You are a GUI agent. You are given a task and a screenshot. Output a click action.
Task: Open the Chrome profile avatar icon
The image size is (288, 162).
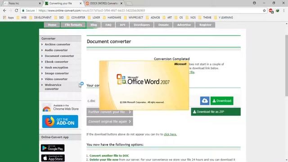(x=254, y=3)
